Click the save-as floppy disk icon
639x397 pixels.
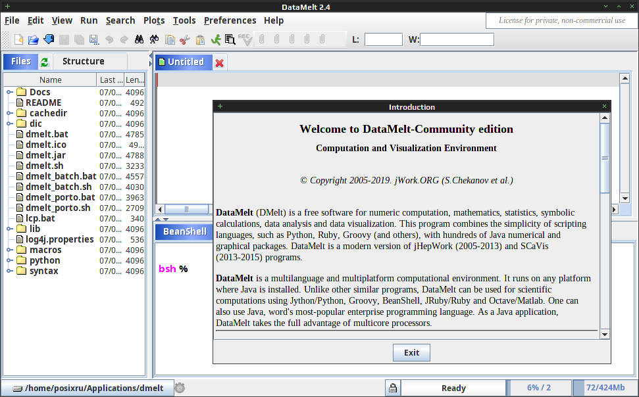94,39
